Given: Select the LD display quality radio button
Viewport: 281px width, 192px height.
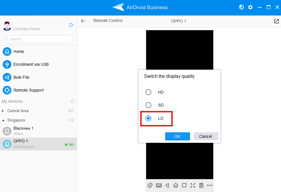Looking at the screenshot, I should coord(148,118).
